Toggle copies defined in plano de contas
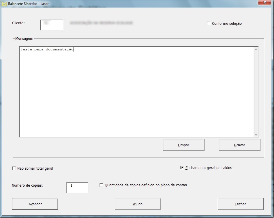 point(101,185)
